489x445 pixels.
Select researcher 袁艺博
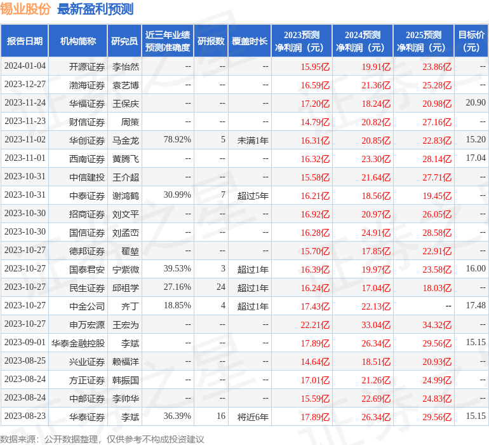point(125,85)
